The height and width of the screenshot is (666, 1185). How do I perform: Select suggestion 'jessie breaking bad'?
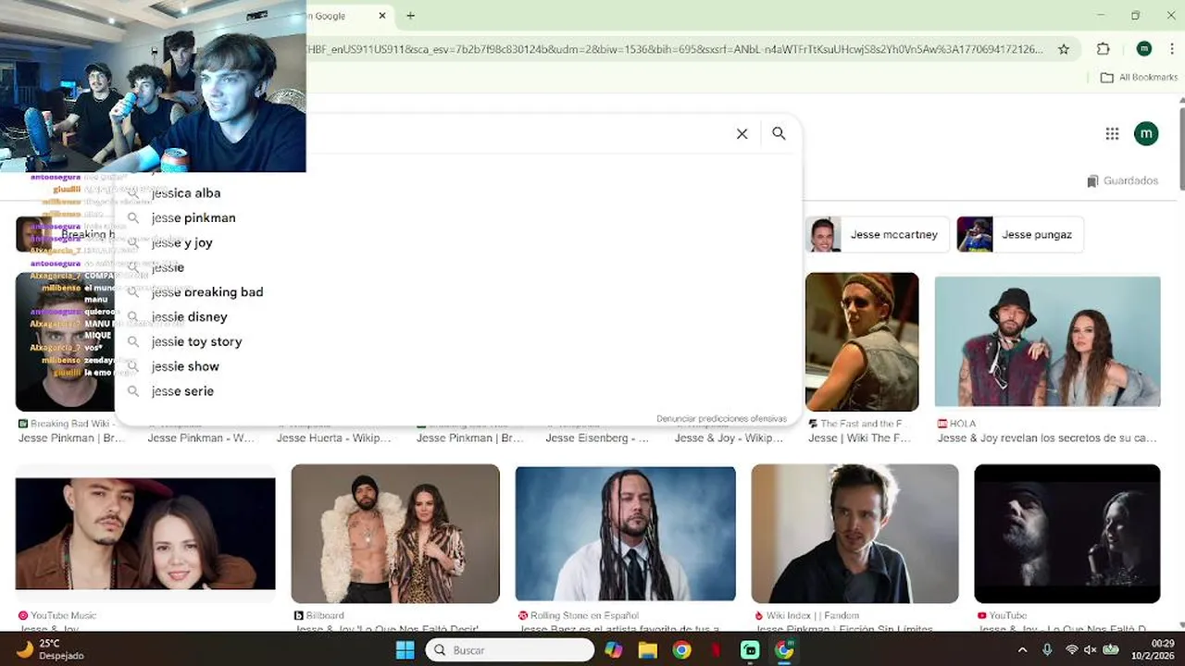(458, 292)
